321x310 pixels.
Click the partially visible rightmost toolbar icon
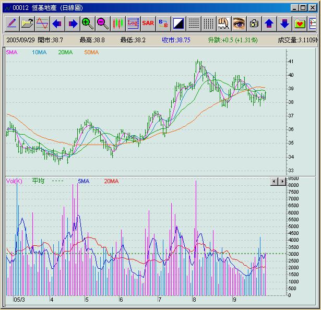pyautogui.click(x=313, y=23)
